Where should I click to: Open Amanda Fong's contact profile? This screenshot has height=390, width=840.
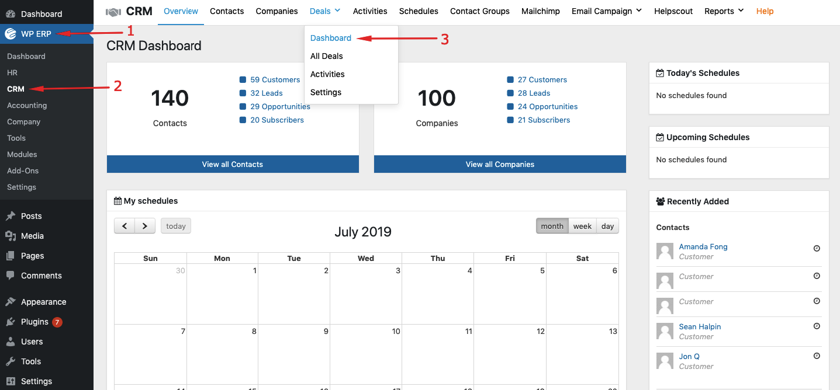[703, 247]
